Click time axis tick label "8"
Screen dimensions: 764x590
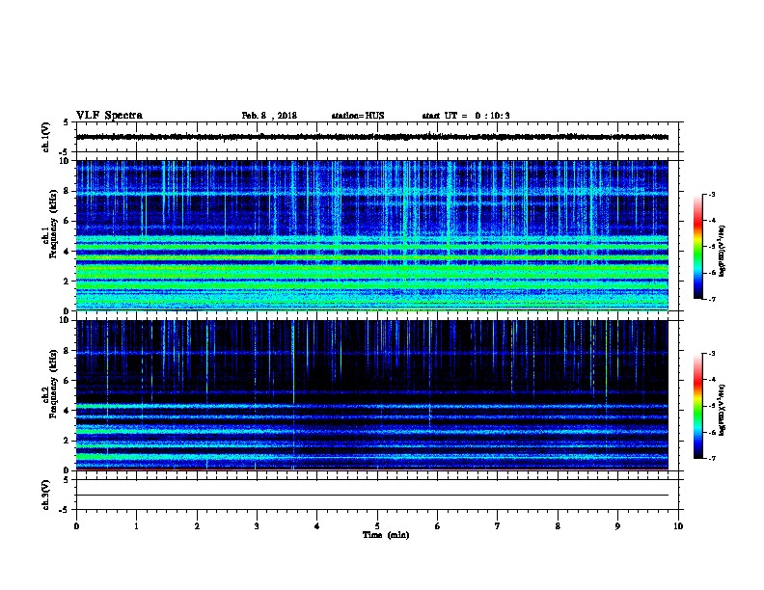click(558, 526)
